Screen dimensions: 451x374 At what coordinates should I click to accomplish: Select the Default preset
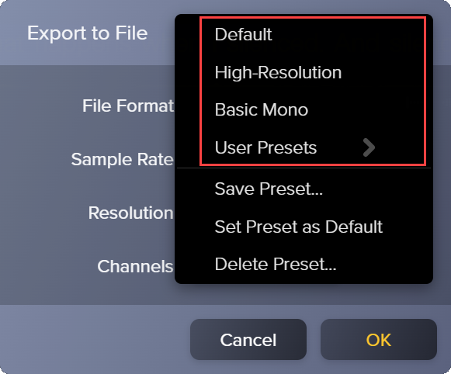click(x=243, y=34)
